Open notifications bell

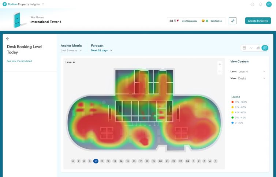[261, 4]
